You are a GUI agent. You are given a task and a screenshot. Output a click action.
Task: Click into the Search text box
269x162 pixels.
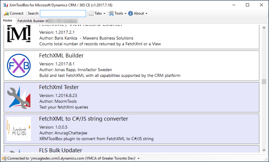coord(63,13)
